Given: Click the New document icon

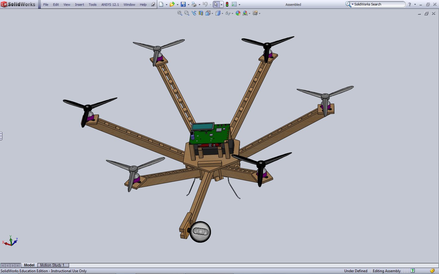Looking at the screenshot, I should (x=161, y=4).
